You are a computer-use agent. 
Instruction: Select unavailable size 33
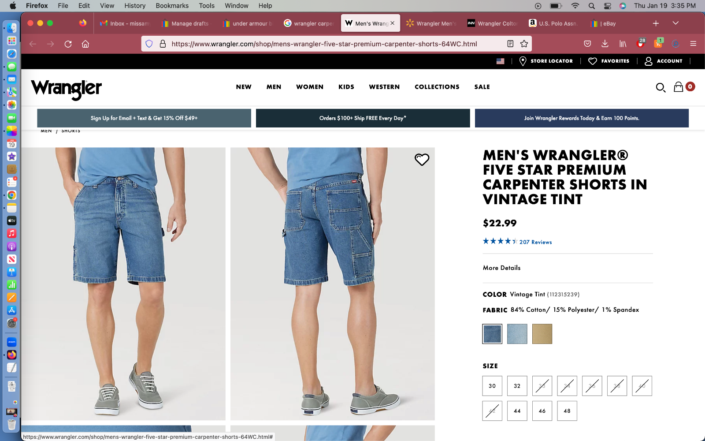[542, 386]
